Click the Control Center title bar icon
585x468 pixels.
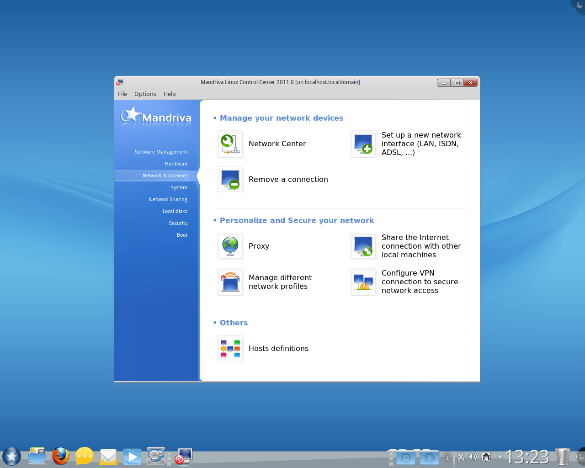tap(120, 82)
